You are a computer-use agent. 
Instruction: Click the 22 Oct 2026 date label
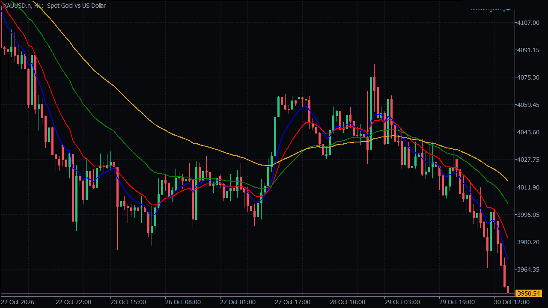point(18,302)
